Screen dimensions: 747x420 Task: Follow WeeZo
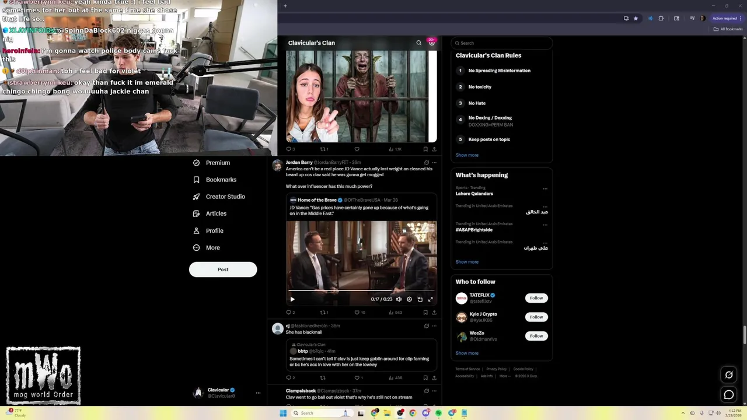[x=536, y=336]
